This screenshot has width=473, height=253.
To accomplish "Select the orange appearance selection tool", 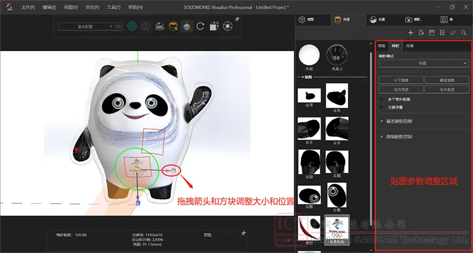I will [x=173, y=27].
